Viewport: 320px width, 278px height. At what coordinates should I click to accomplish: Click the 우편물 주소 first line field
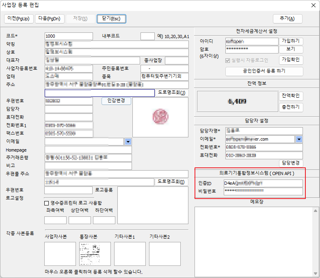(116, 174)
